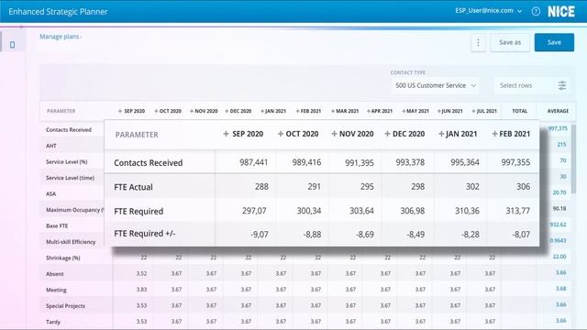This screenshot has height=330, width=587.
Task: Expand JUN 2021 column in header row
Action: tap(439, 111)
